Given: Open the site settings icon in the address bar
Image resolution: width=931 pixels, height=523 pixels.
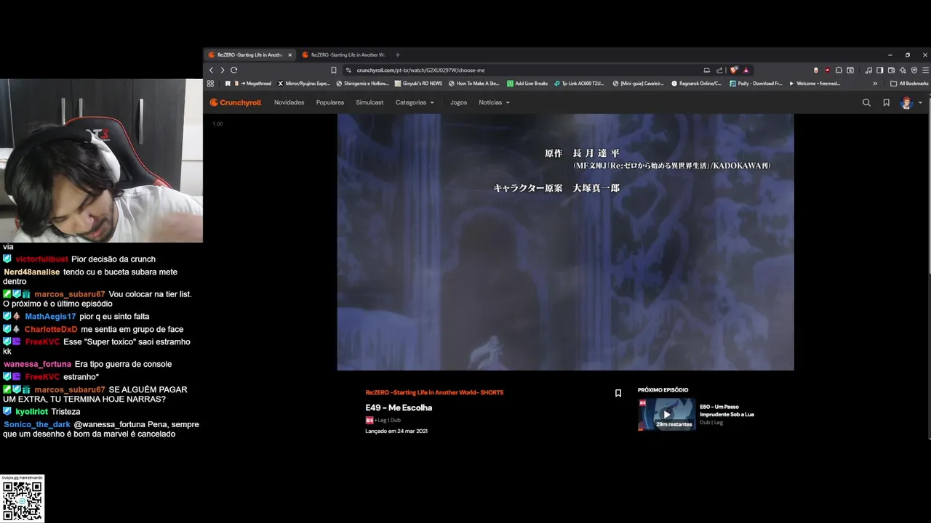Looking at the screenshot, I should [349, 70].
